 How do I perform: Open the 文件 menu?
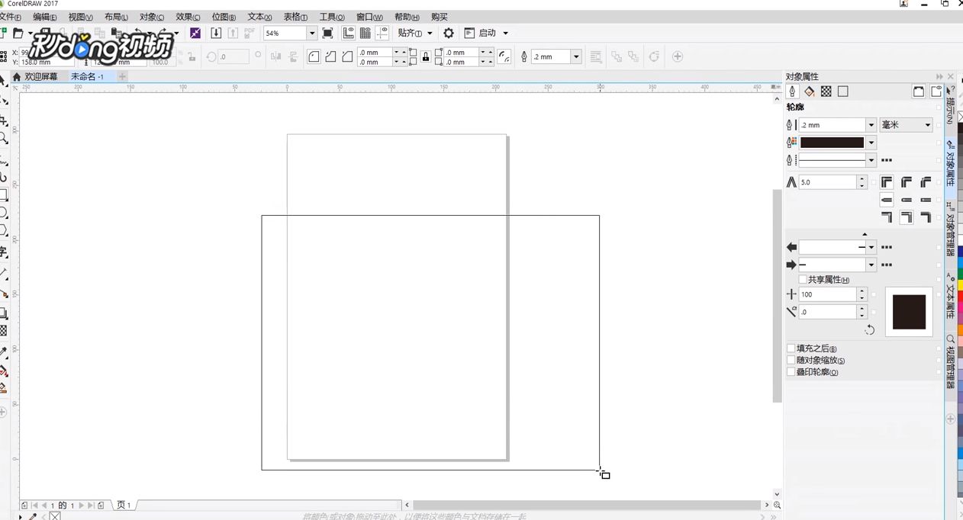(x=11, y=17)
